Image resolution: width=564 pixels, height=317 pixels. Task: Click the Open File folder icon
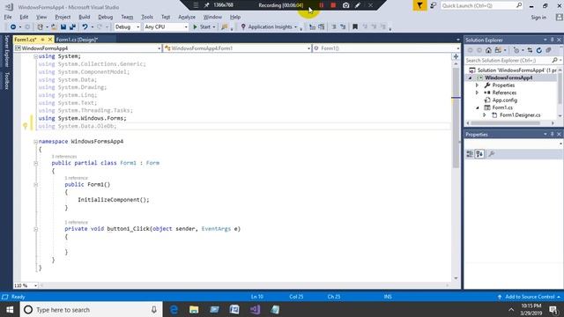[54, 27]
